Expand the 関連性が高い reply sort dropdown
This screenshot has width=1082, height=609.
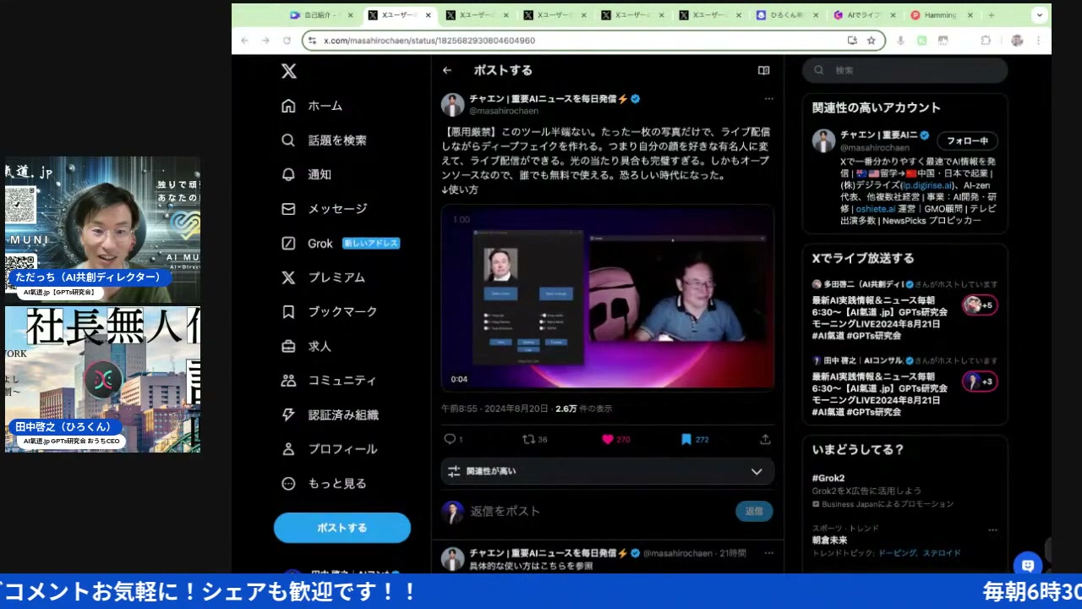pyautogui.click(x=607, y=471)
